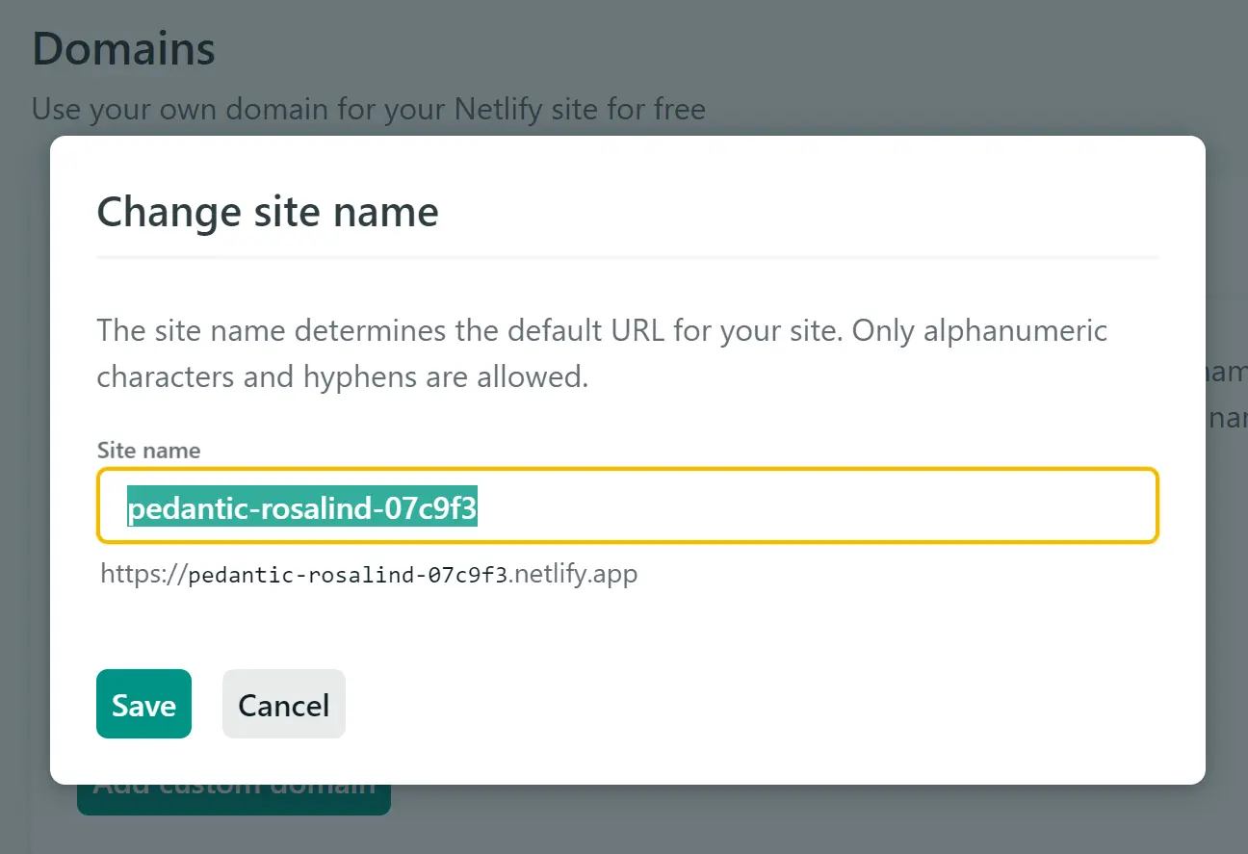Click the Domains page heading

123,49
